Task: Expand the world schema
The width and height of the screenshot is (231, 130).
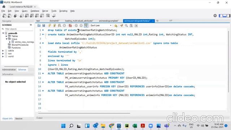Action: pos(3,56)
